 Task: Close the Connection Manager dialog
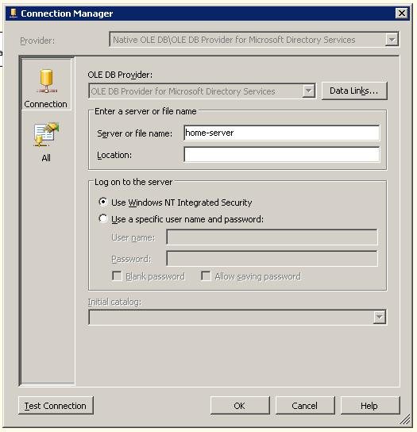[x=401, y=13]
